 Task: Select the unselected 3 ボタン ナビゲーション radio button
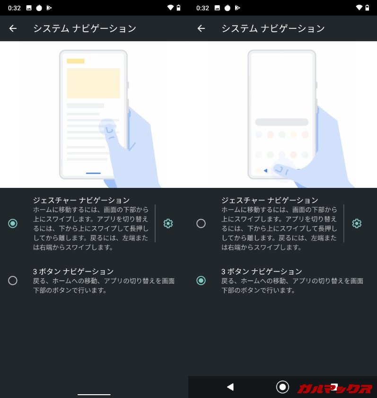tap(13, 281)
